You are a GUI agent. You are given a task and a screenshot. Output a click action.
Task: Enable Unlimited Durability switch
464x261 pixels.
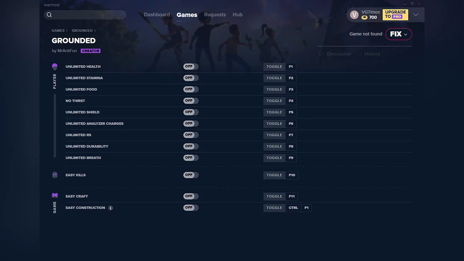coord(191,146)
